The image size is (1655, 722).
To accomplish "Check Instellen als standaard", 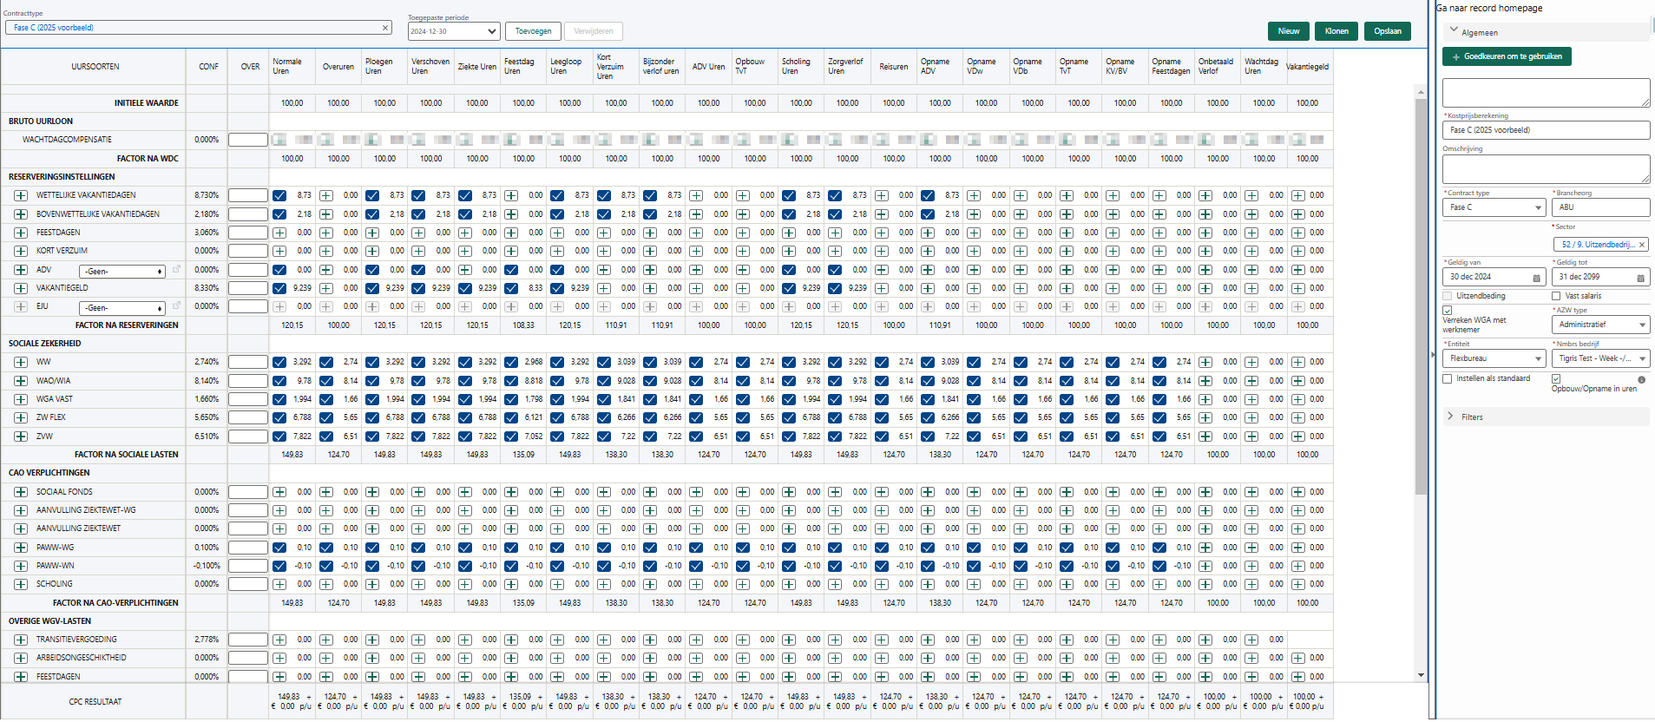I will (1448, 378).
